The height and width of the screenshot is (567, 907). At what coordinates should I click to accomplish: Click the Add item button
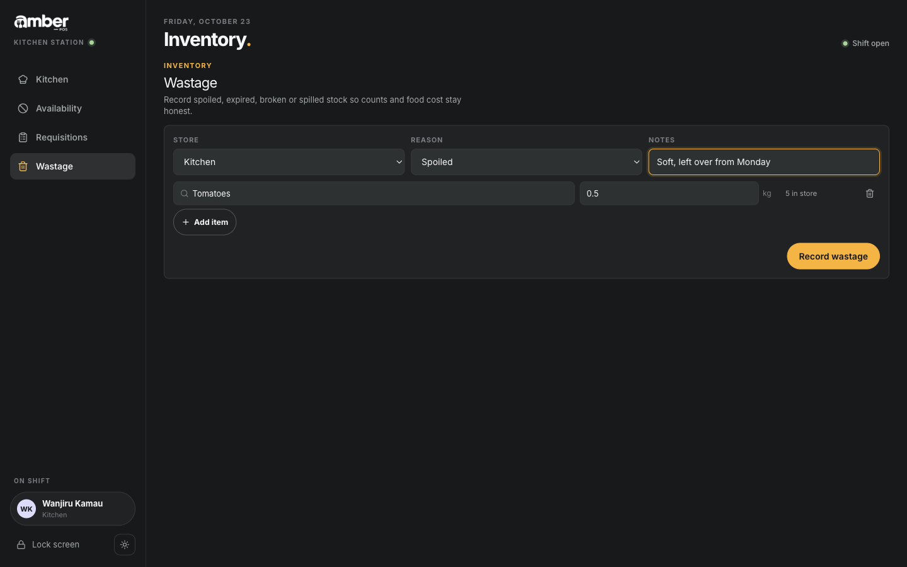point(205,222)
